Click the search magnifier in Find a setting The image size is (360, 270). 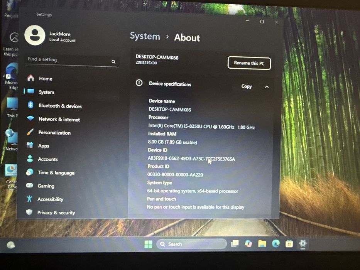coord(113,62)
